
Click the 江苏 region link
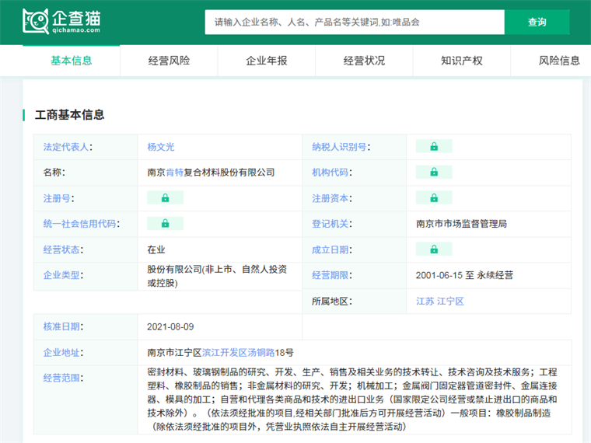pos(425,301)
